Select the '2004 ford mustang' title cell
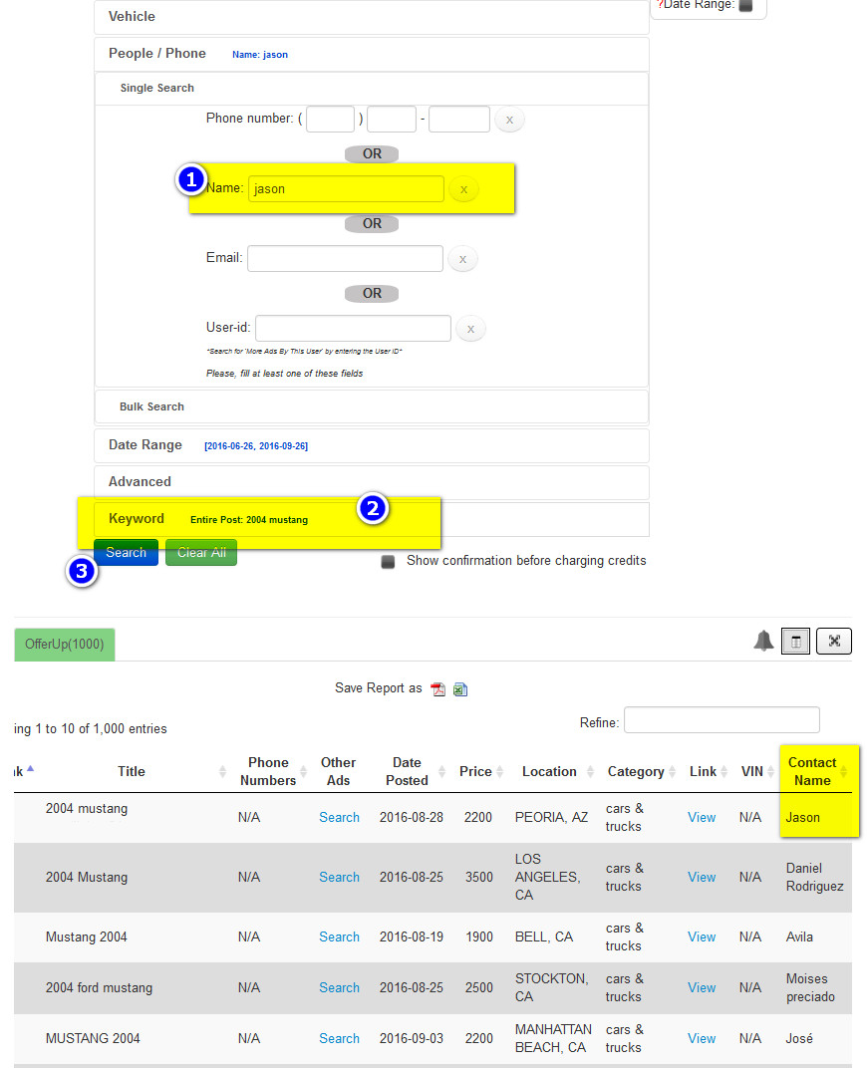 99,987
